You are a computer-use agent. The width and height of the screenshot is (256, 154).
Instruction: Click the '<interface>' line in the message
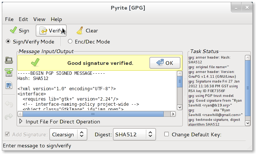(x=32, y=94)
